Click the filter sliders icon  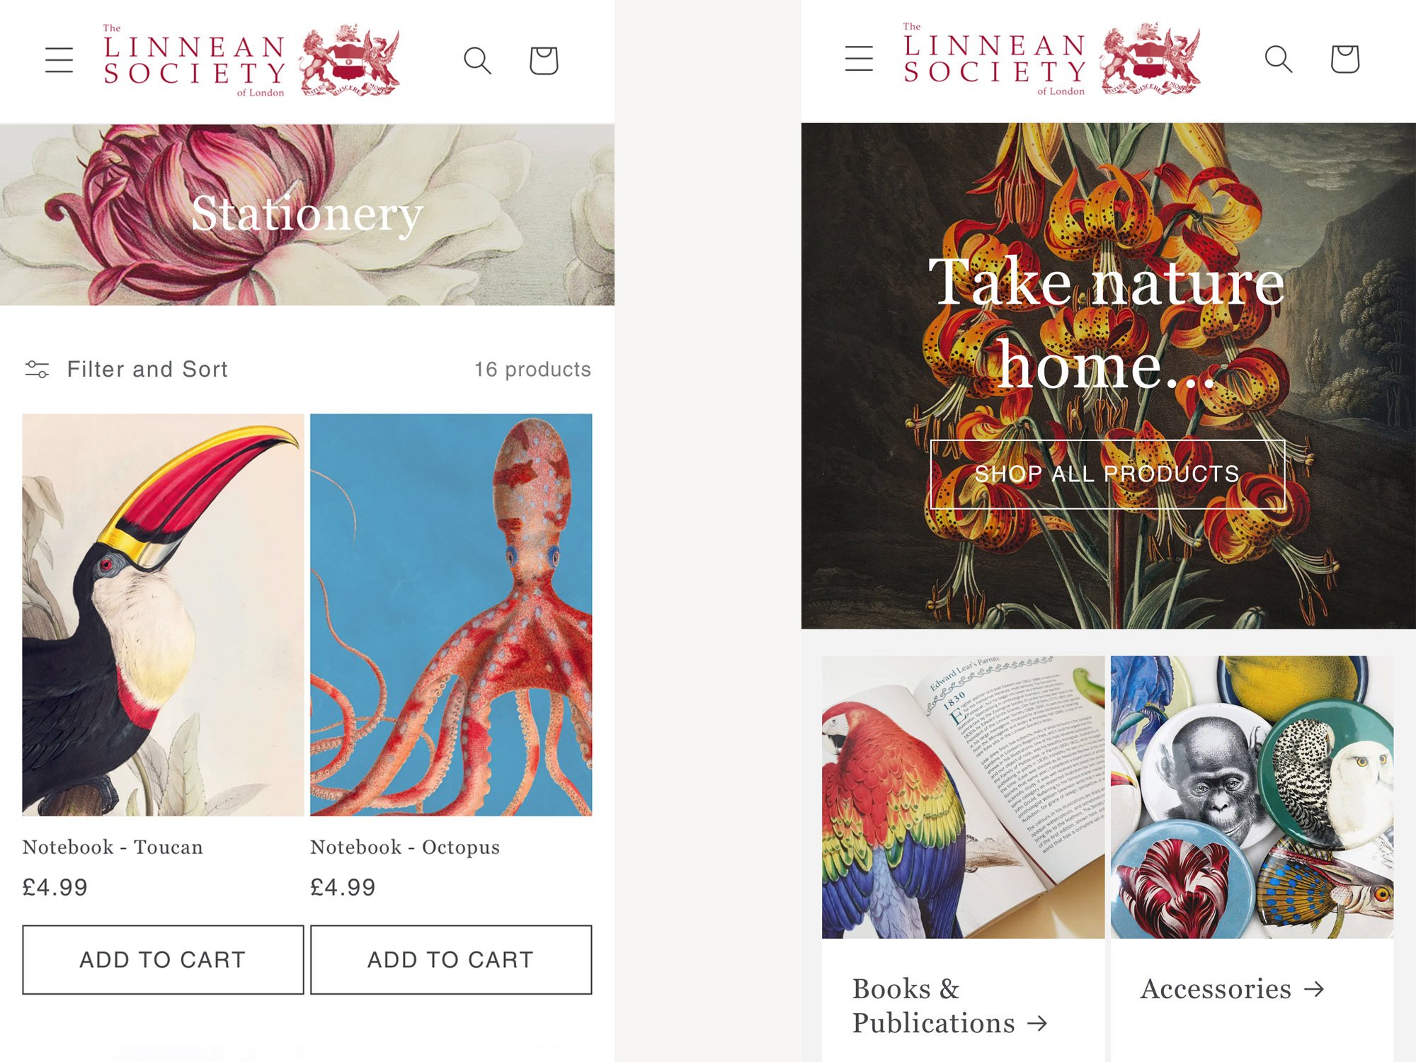point(37,369)
